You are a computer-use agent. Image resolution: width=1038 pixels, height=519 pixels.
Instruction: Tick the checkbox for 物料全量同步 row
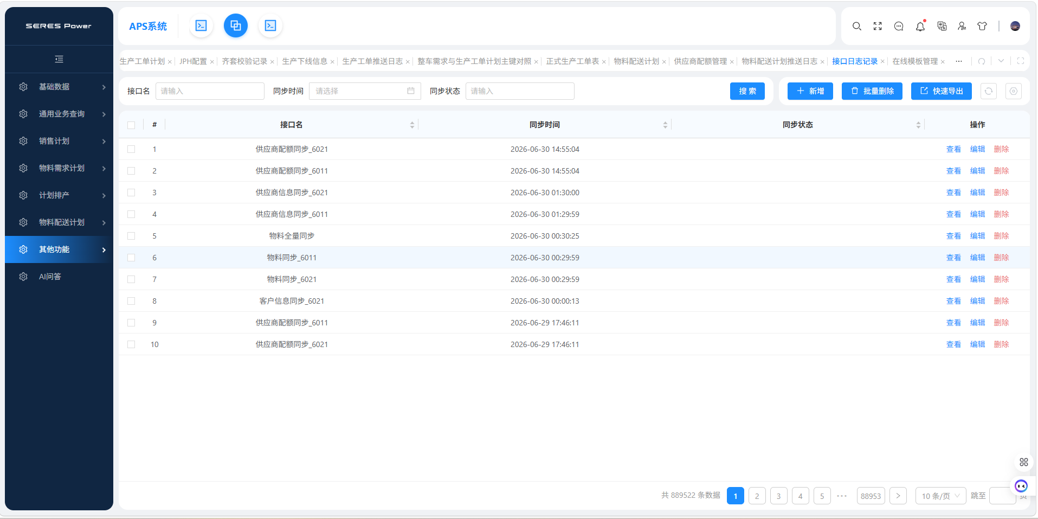click(131, 236)
